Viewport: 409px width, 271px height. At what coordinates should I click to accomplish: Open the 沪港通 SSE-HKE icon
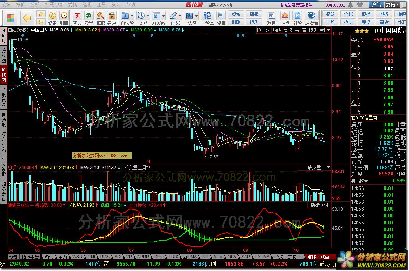point(311,18)
